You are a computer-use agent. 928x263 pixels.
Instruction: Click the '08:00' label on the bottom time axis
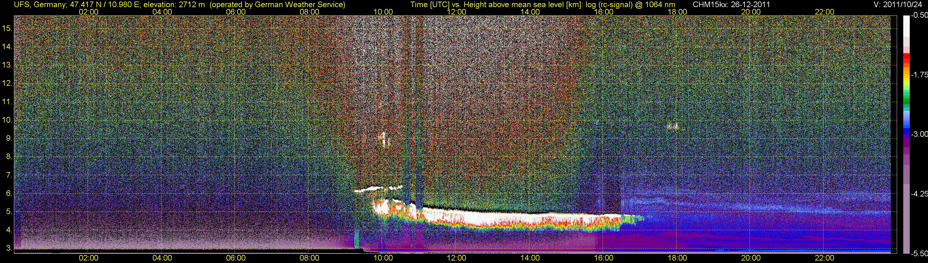[309, 258]
